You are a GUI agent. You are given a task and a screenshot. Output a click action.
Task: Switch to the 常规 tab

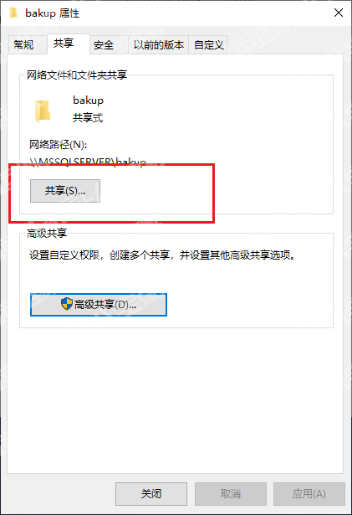(23, 44)
